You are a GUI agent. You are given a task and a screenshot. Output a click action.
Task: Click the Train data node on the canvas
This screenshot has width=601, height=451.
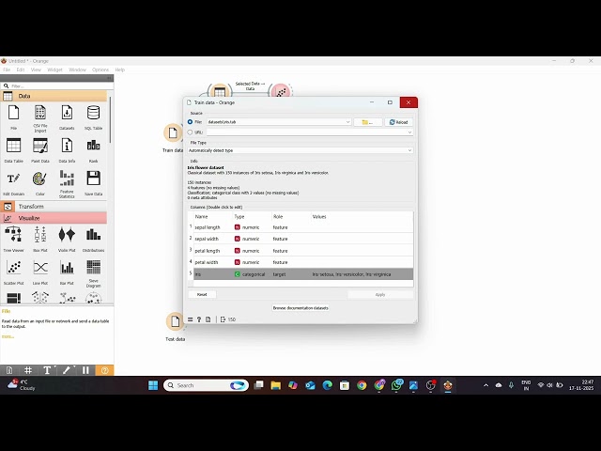click(x=173, y=133)
